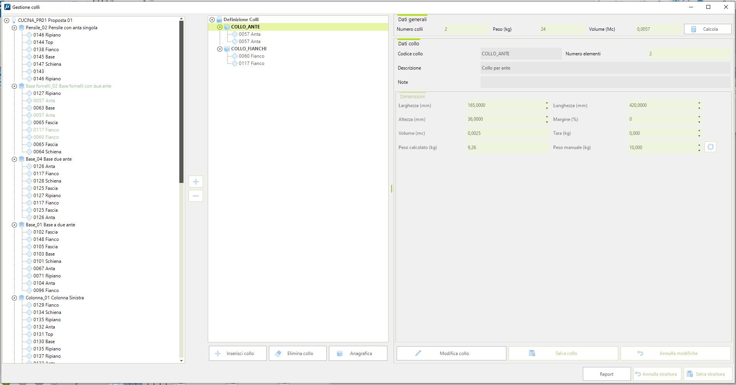Click the lightbulb icon beside CUCINA_PR01

click(14, 20)
